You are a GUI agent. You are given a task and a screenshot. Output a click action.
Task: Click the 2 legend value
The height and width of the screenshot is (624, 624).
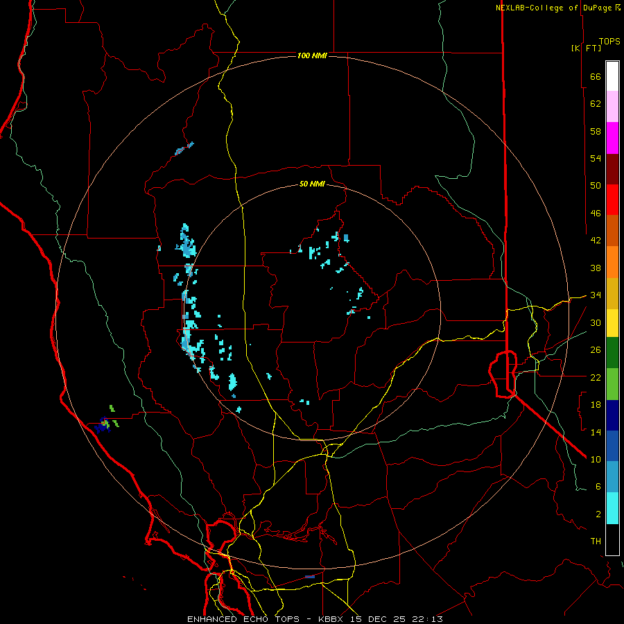click(x=598, y=514)
